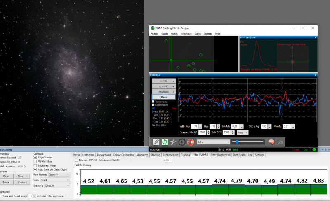The width and height of the screenshot is (330, 202).
Task: Open the Stacking Default dropdown
Action: point(57,186)
